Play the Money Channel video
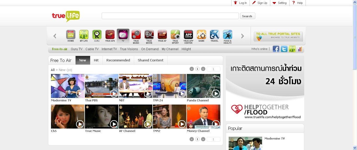The height and width of the screenshot is (150, 357). (216, 124)
